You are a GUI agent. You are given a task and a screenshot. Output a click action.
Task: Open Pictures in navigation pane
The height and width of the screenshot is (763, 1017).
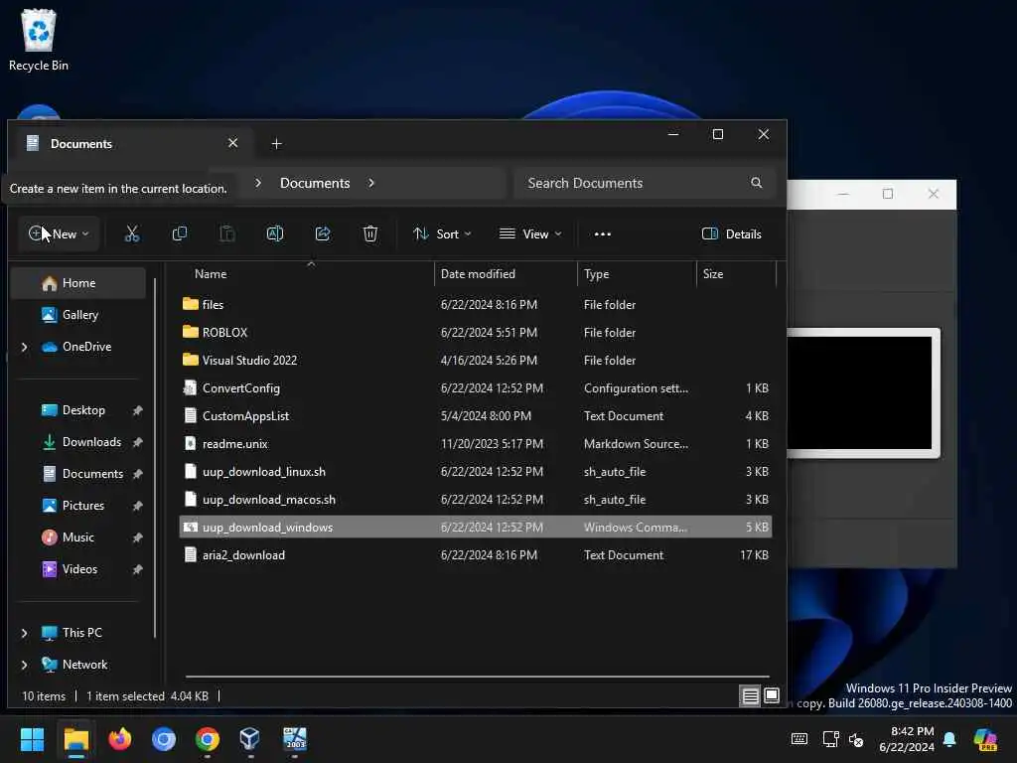(x=83, y=506)
